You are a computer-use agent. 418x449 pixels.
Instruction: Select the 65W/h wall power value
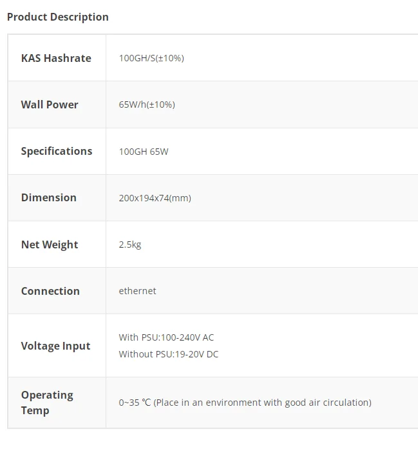[x=133, y=105]
